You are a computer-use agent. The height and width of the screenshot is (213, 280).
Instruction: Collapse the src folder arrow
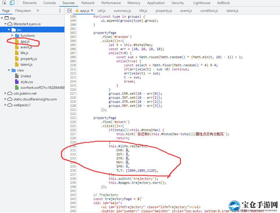coord(9,30)
